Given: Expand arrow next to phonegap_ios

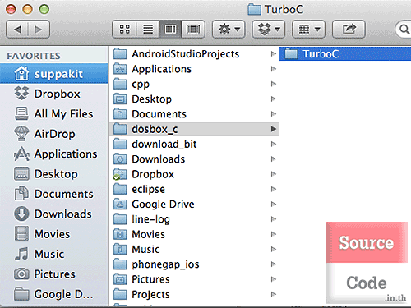Looking at the screenshot, I should pyautogui.click(x=273, y=264).
